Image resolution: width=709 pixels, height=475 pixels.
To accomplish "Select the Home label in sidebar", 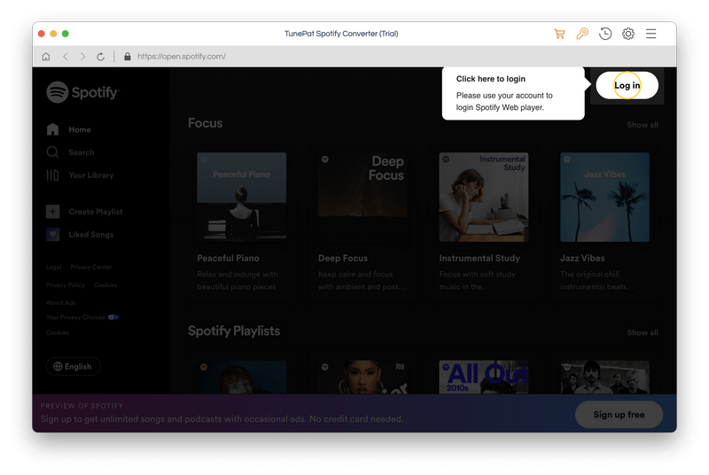I will coord(80,129).
